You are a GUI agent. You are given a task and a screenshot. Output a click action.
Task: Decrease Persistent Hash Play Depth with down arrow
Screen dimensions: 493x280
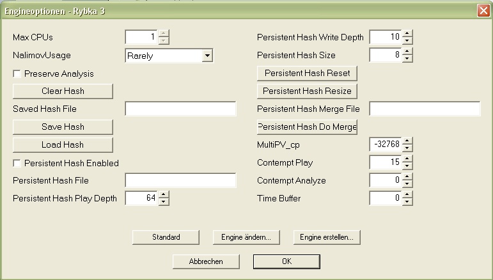[x=164, y=202]
